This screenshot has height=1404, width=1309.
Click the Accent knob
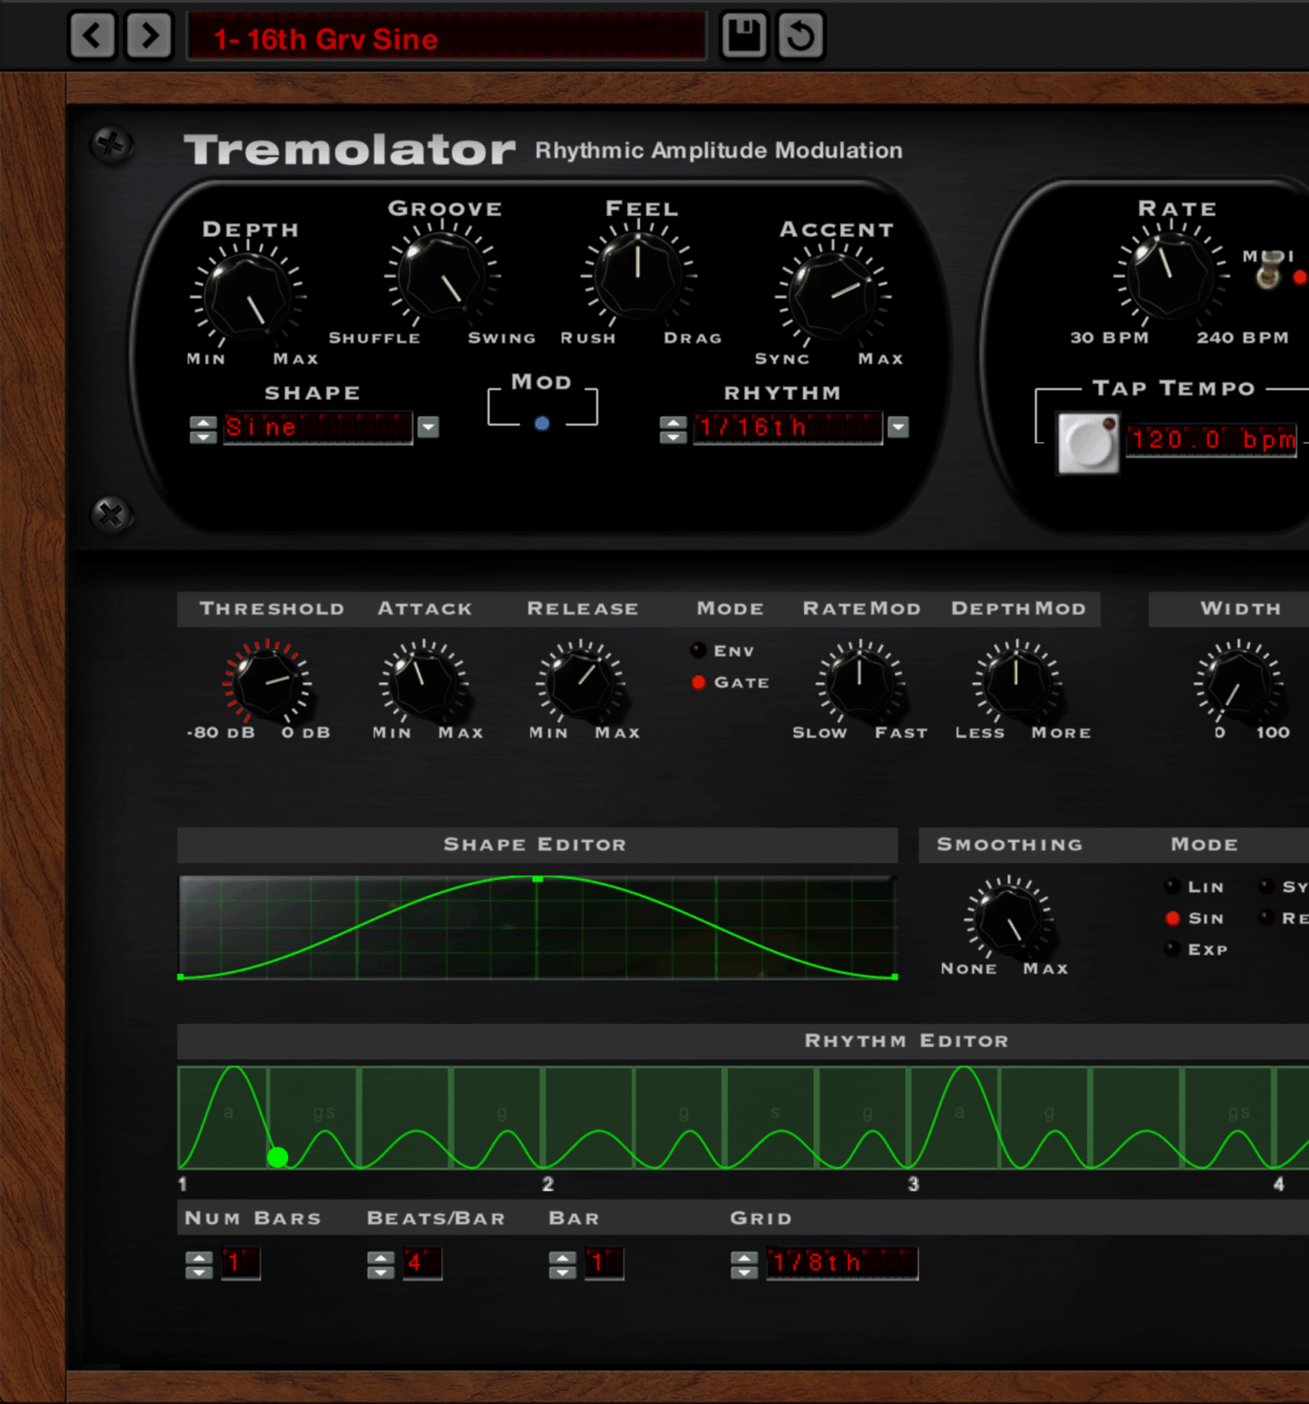click(833, 297)
